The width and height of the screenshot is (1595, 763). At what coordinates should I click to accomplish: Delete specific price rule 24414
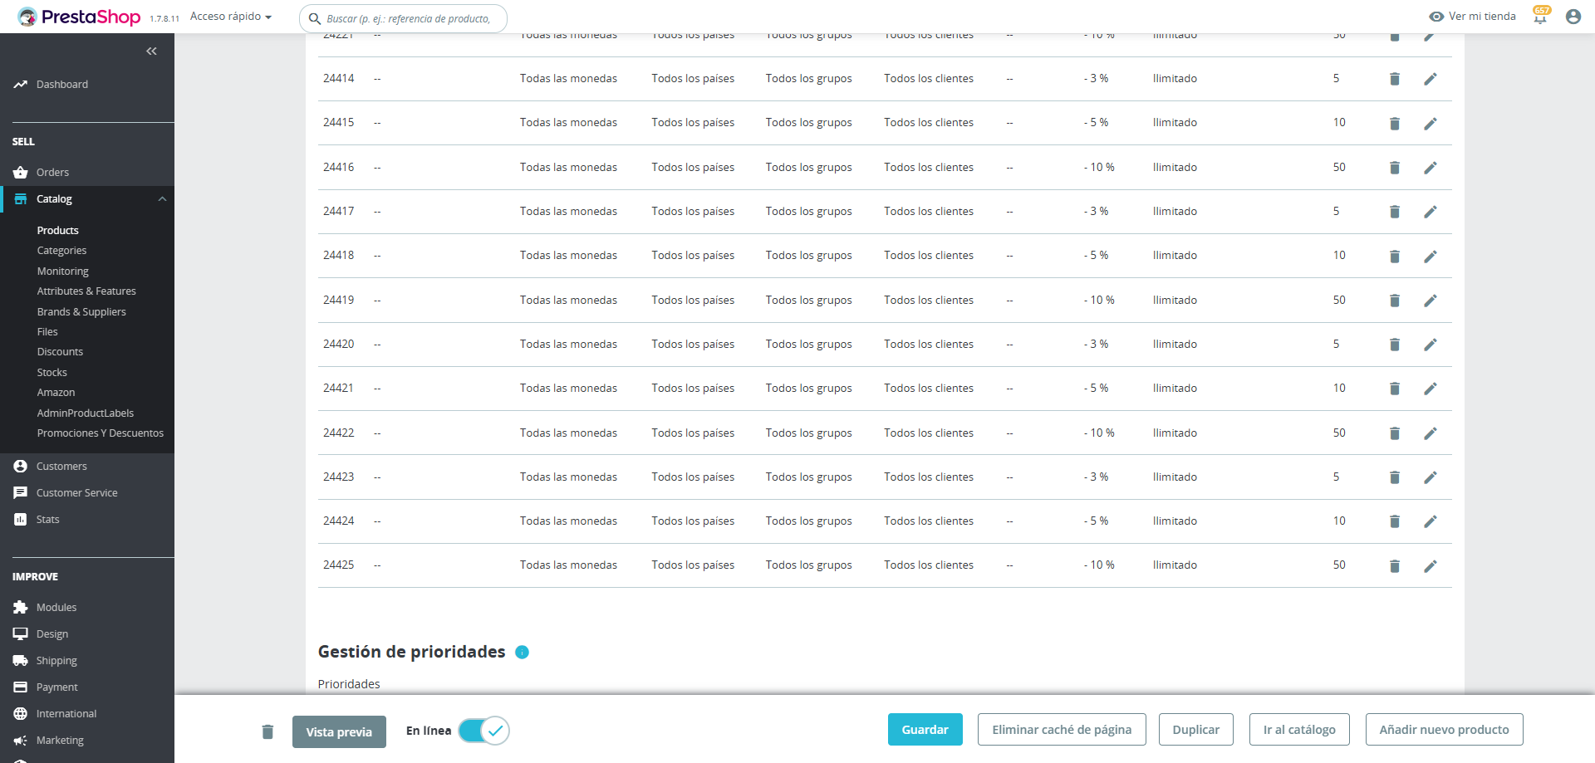1395,79
